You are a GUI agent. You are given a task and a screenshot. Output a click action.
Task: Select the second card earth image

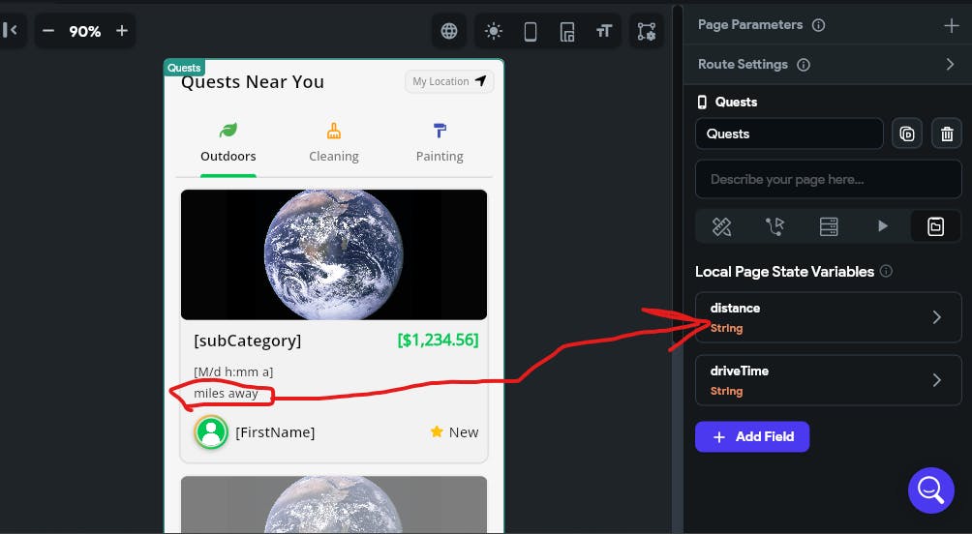pos(333,504)
